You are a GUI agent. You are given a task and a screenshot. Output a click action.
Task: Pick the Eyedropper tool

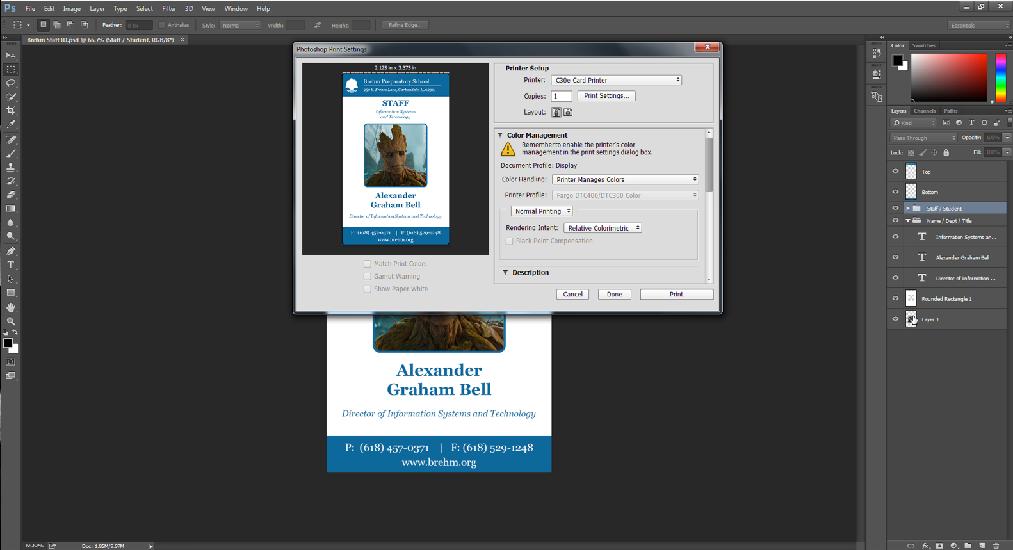(11, 125)
